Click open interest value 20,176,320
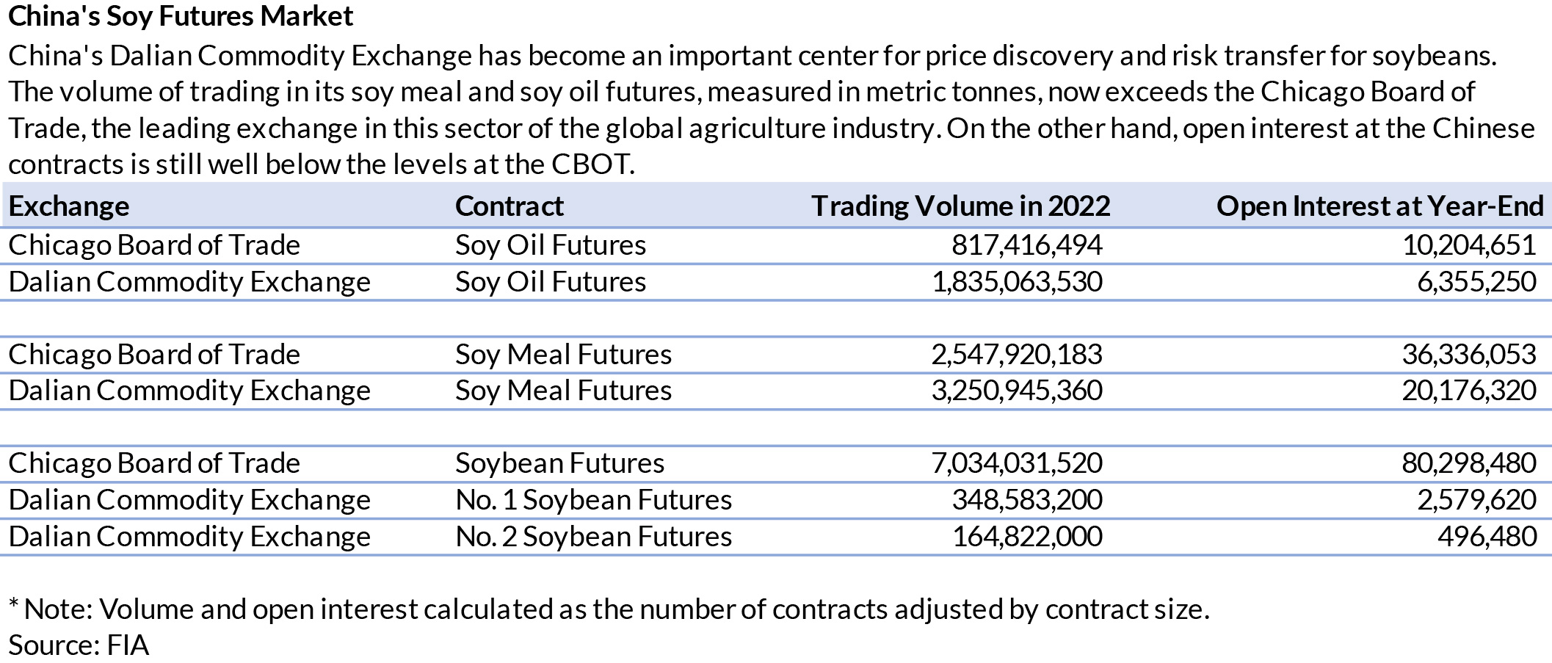1552x663 pixels. tap(1469, 391)
